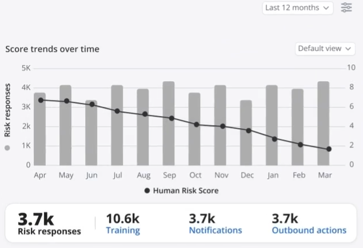Screen dimensions: 363x248
Task: Click the 10.6k Training figure
Action: click(x=122, y=218)
